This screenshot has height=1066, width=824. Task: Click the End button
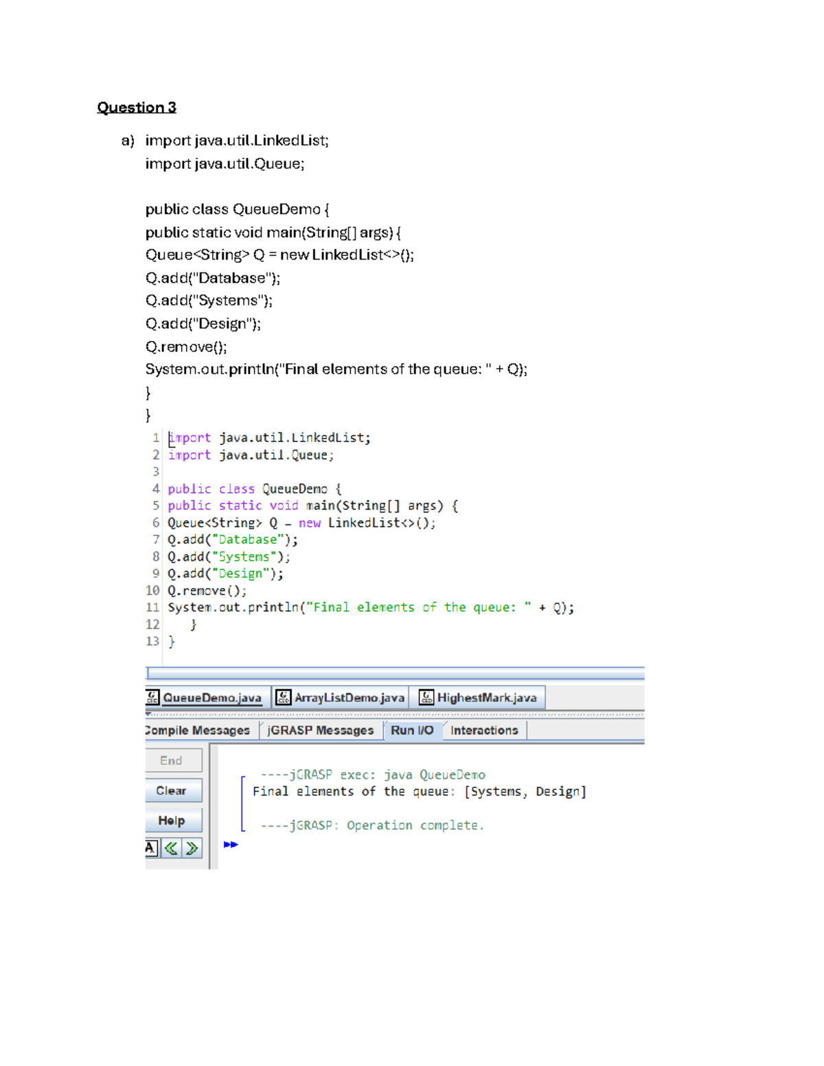click(174, 760)
